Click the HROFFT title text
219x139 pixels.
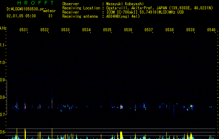pos(36,3)
